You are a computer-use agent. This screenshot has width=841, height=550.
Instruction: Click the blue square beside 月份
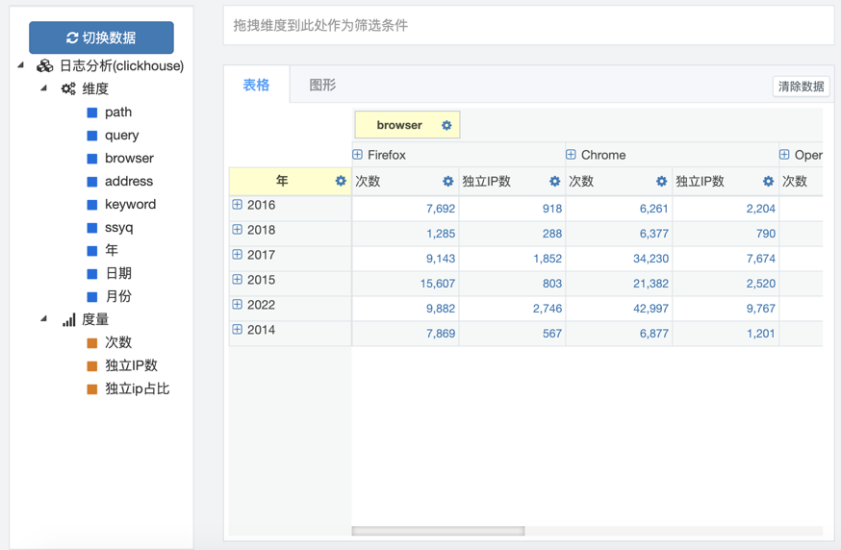coord(92,297)
